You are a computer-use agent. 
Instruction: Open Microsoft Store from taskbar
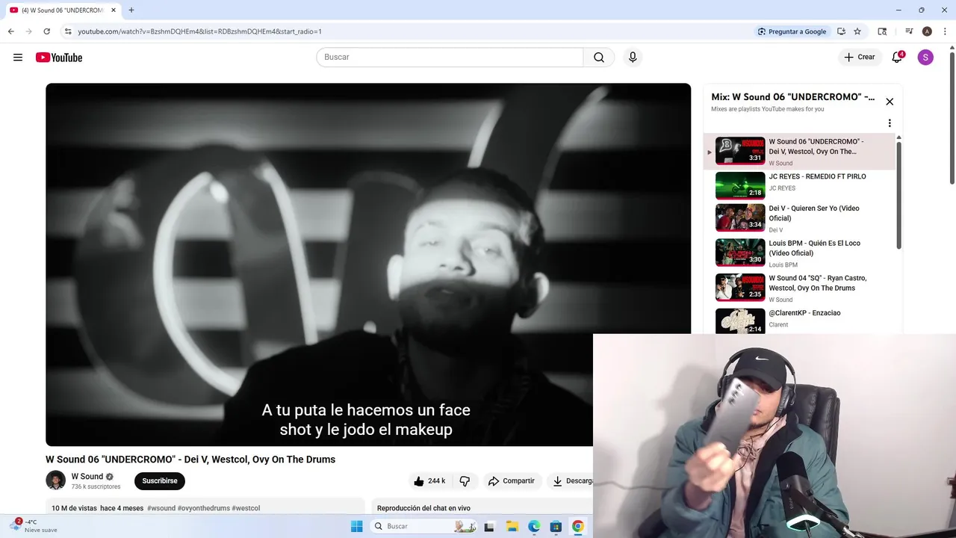click(x=556, y=526)
